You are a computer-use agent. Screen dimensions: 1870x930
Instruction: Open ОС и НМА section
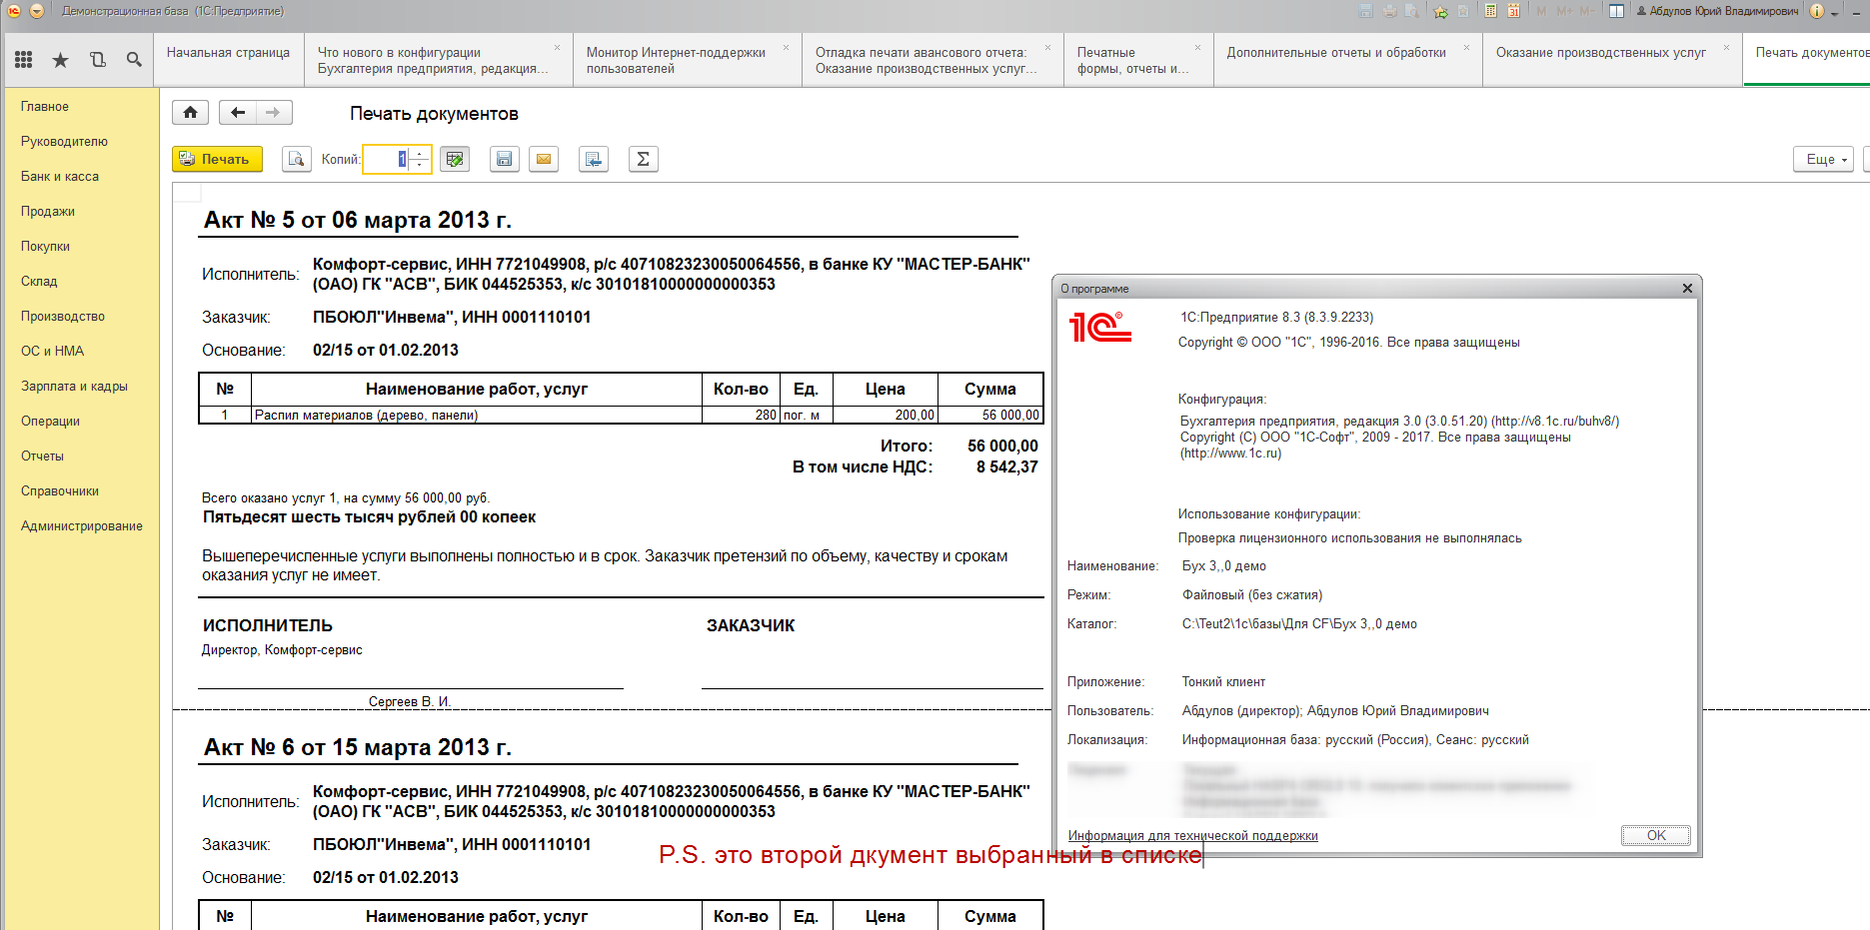tap(52, 351)
